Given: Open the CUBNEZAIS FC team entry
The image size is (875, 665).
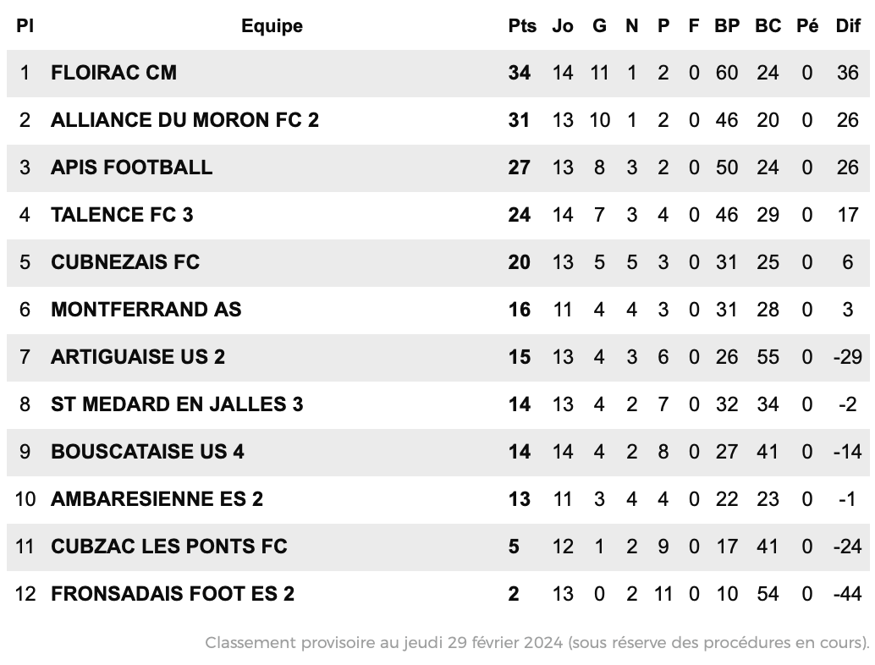Looking at the screenshot, I should tap(125, 262).
